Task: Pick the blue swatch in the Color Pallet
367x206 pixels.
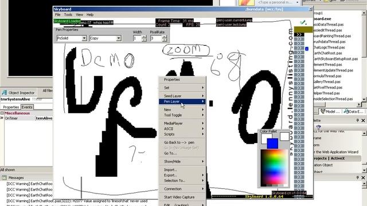Action: (272, 144)
